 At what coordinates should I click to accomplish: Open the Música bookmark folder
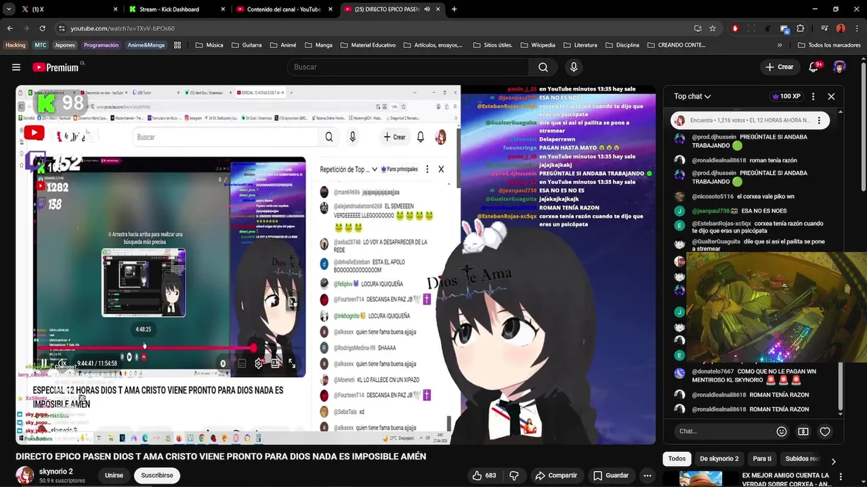point(209,45)
